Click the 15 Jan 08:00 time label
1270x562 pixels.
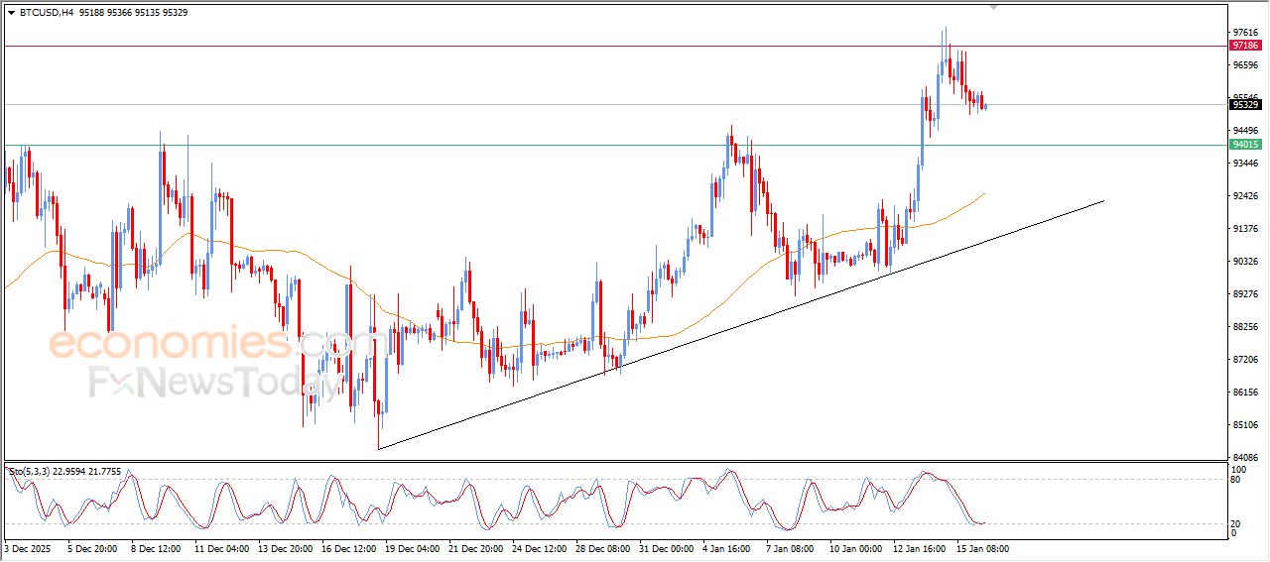click(982, 548)
